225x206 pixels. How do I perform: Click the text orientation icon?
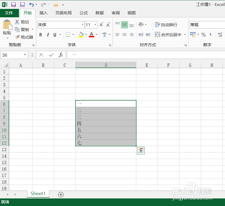(141, 25)
